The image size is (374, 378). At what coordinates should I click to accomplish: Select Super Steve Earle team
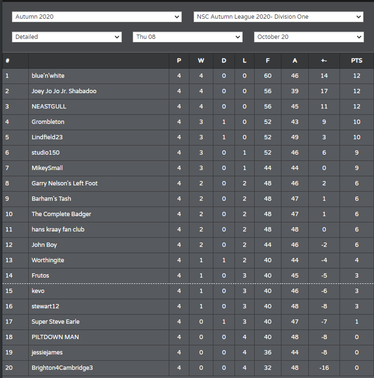pyautogui.click(x=56, y=322)
